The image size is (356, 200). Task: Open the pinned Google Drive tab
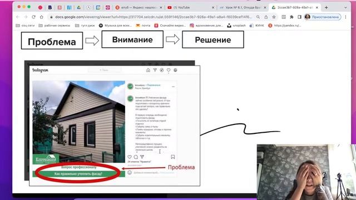[x=79, y=7]
